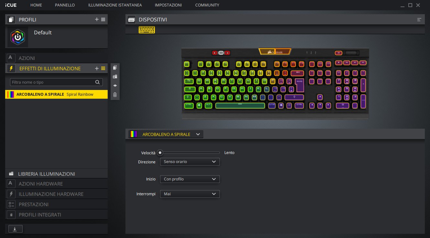Open the Arcobaleno a Spirale effect type dropdown
This screenshot has height=238, width=430.
(166, 134)
